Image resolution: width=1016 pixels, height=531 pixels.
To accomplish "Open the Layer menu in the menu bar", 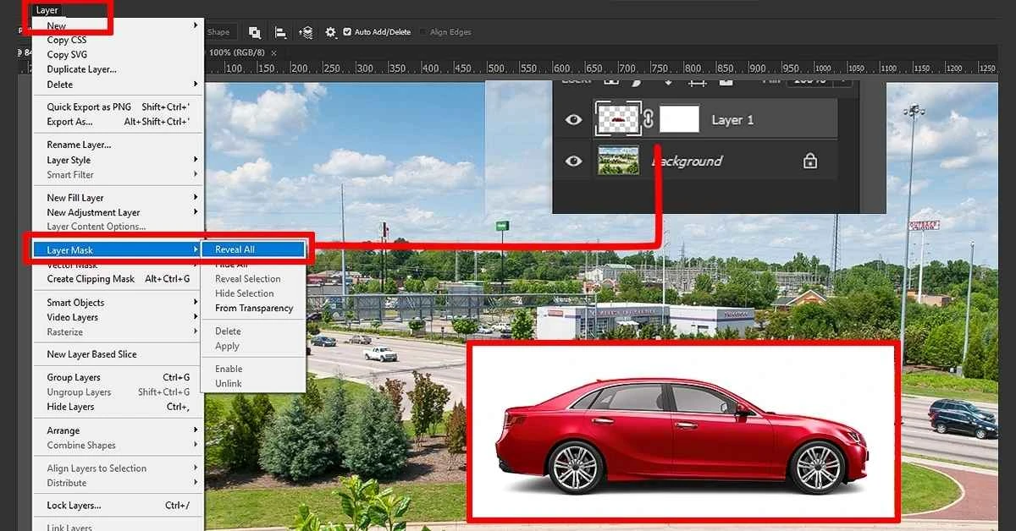I will tap(47, 10).
